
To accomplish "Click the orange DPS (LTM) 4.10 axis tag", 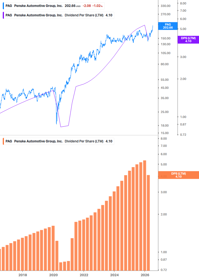I will 178,175.
